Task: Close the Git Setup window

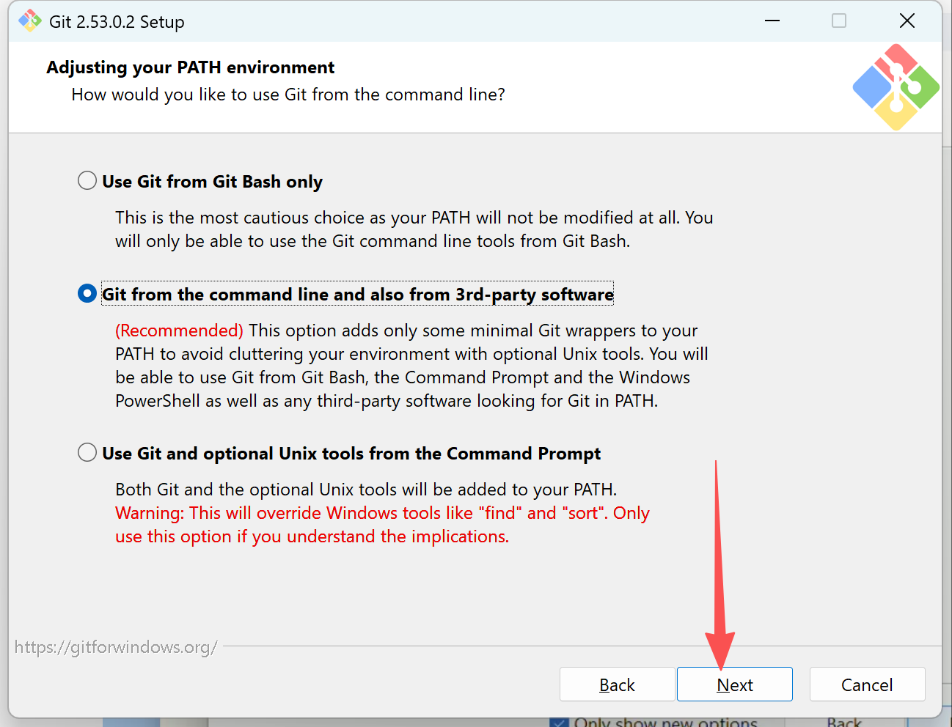Action: [907, 21]
